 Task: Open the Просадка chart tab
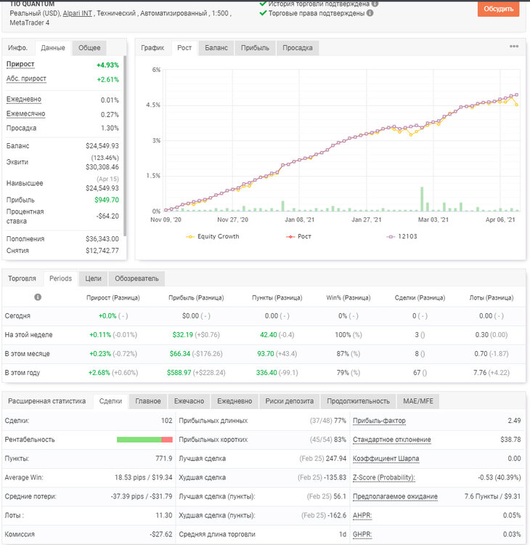(x=298, y=48)
